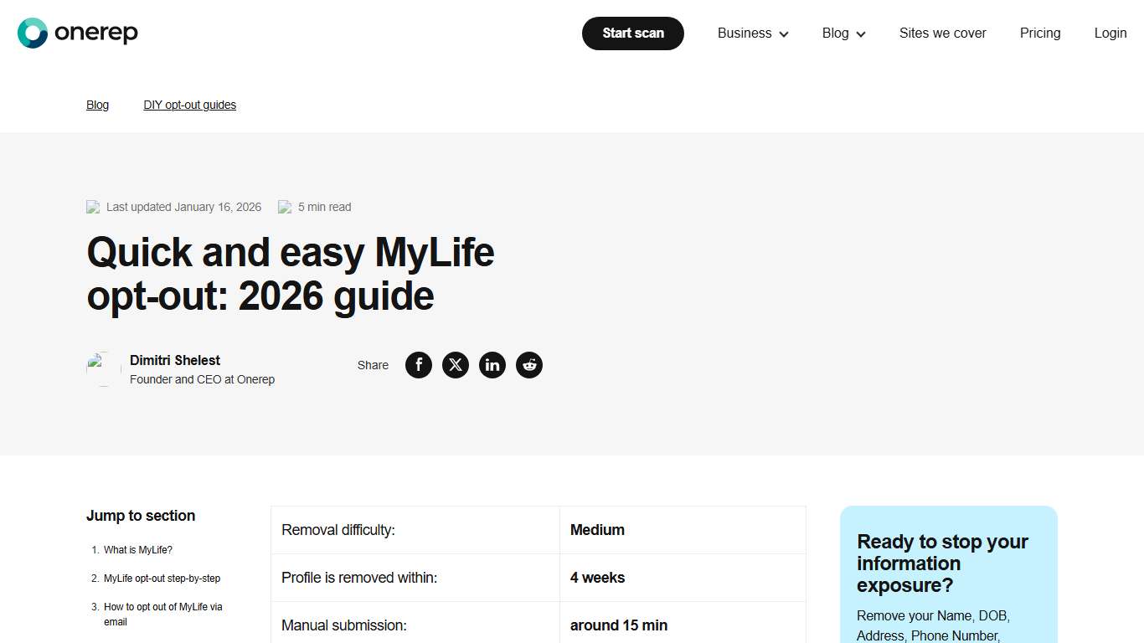Navigate to the Blog breadcrumb

(97, 104)
